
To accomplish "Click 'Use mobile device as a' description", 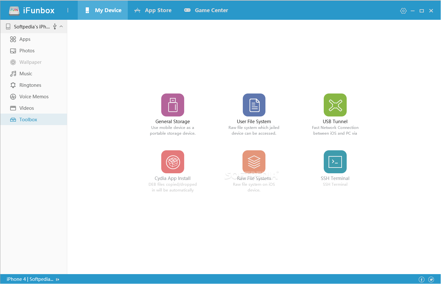I will point(173,128).
